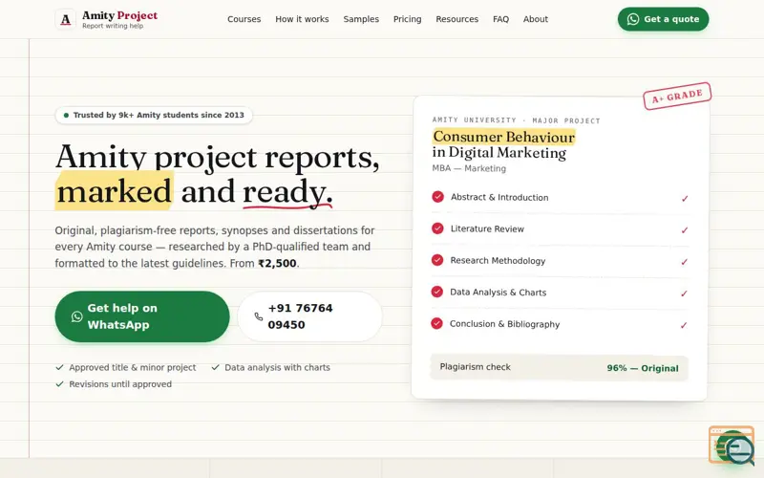Image resolution: width=764 pixels, height=478 pixels.
Task: Jump to the FAQ page
Action: [x=500, y=19]
